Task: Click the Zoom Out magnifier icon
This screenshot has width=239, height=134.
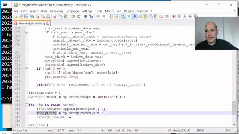Action: click(x=103, y=16)
